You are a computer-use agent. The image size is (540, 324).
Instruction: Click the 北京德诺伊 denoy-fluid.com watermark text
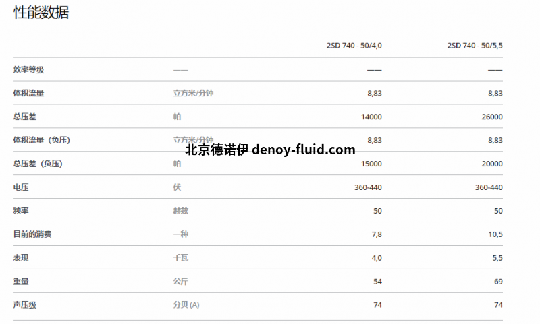pyautogui.click(x=269, y=150)
